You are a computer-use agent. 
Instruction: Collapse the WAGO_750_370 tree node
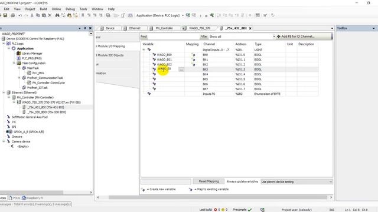(14, 102)
